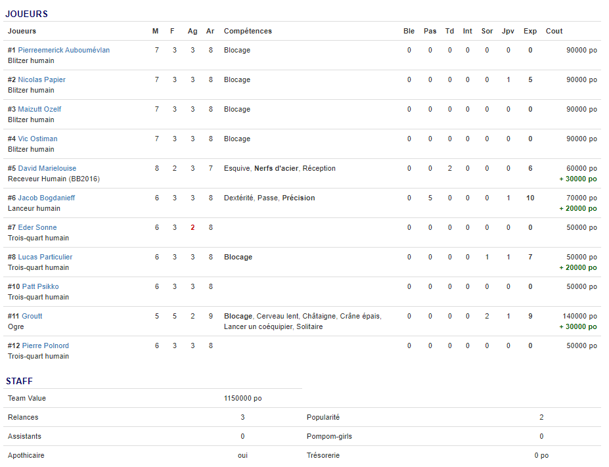Click Groutt's +30000 po extra cost
609x467 pixels.
click(x=578, y=326)
